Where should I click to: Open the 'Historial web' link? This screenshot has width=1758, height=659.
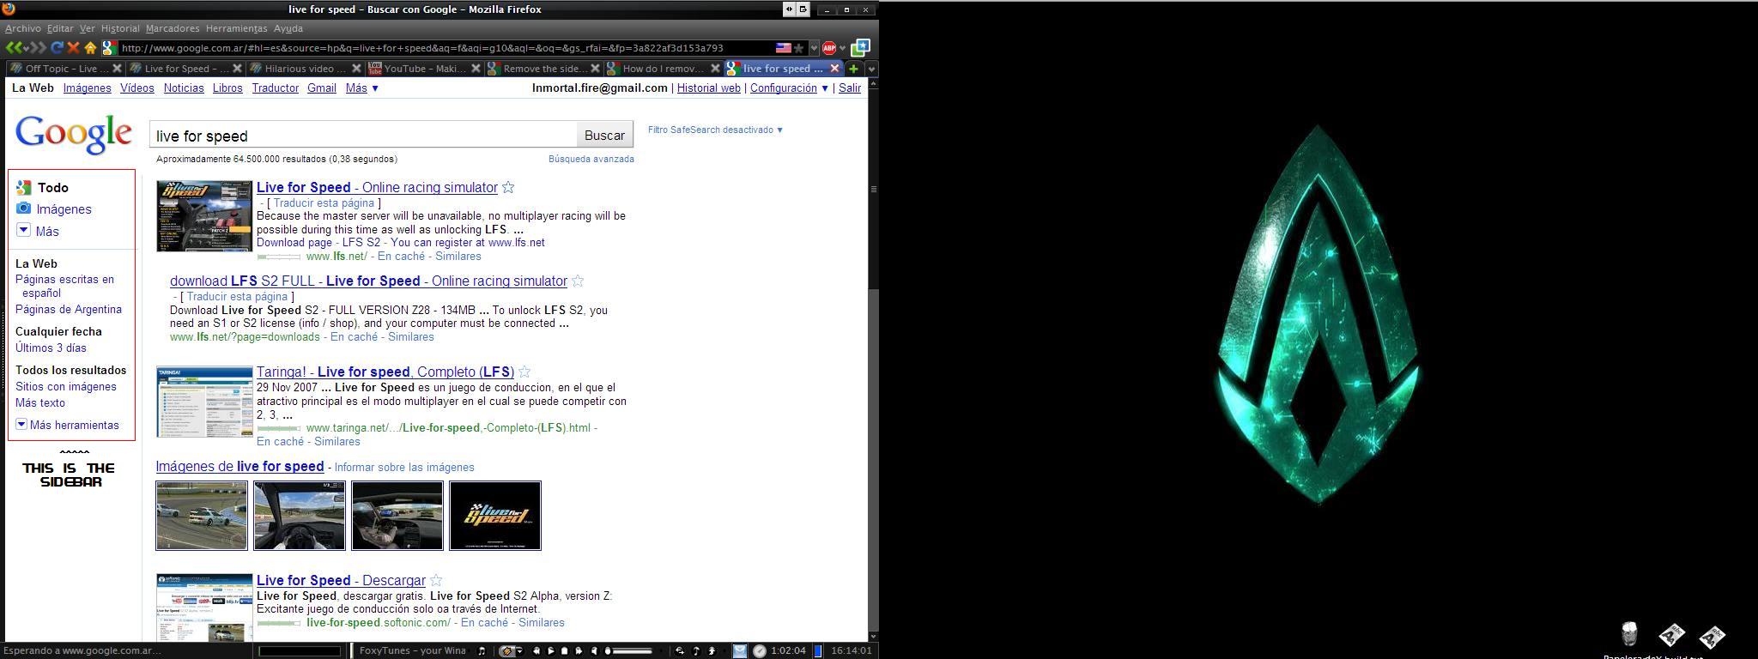click(x=708, y=88)
